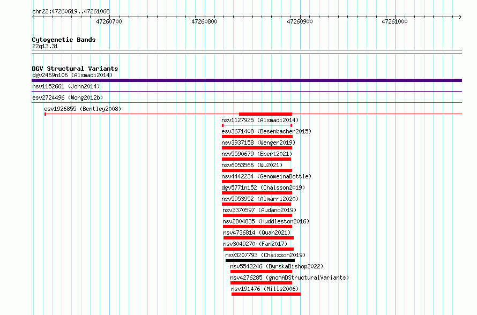Image resolution: width=477 pixels, height=315 pixels.
Task: Select the esv2724496 (Wong2012b) variant label
Action: [68, 97]
